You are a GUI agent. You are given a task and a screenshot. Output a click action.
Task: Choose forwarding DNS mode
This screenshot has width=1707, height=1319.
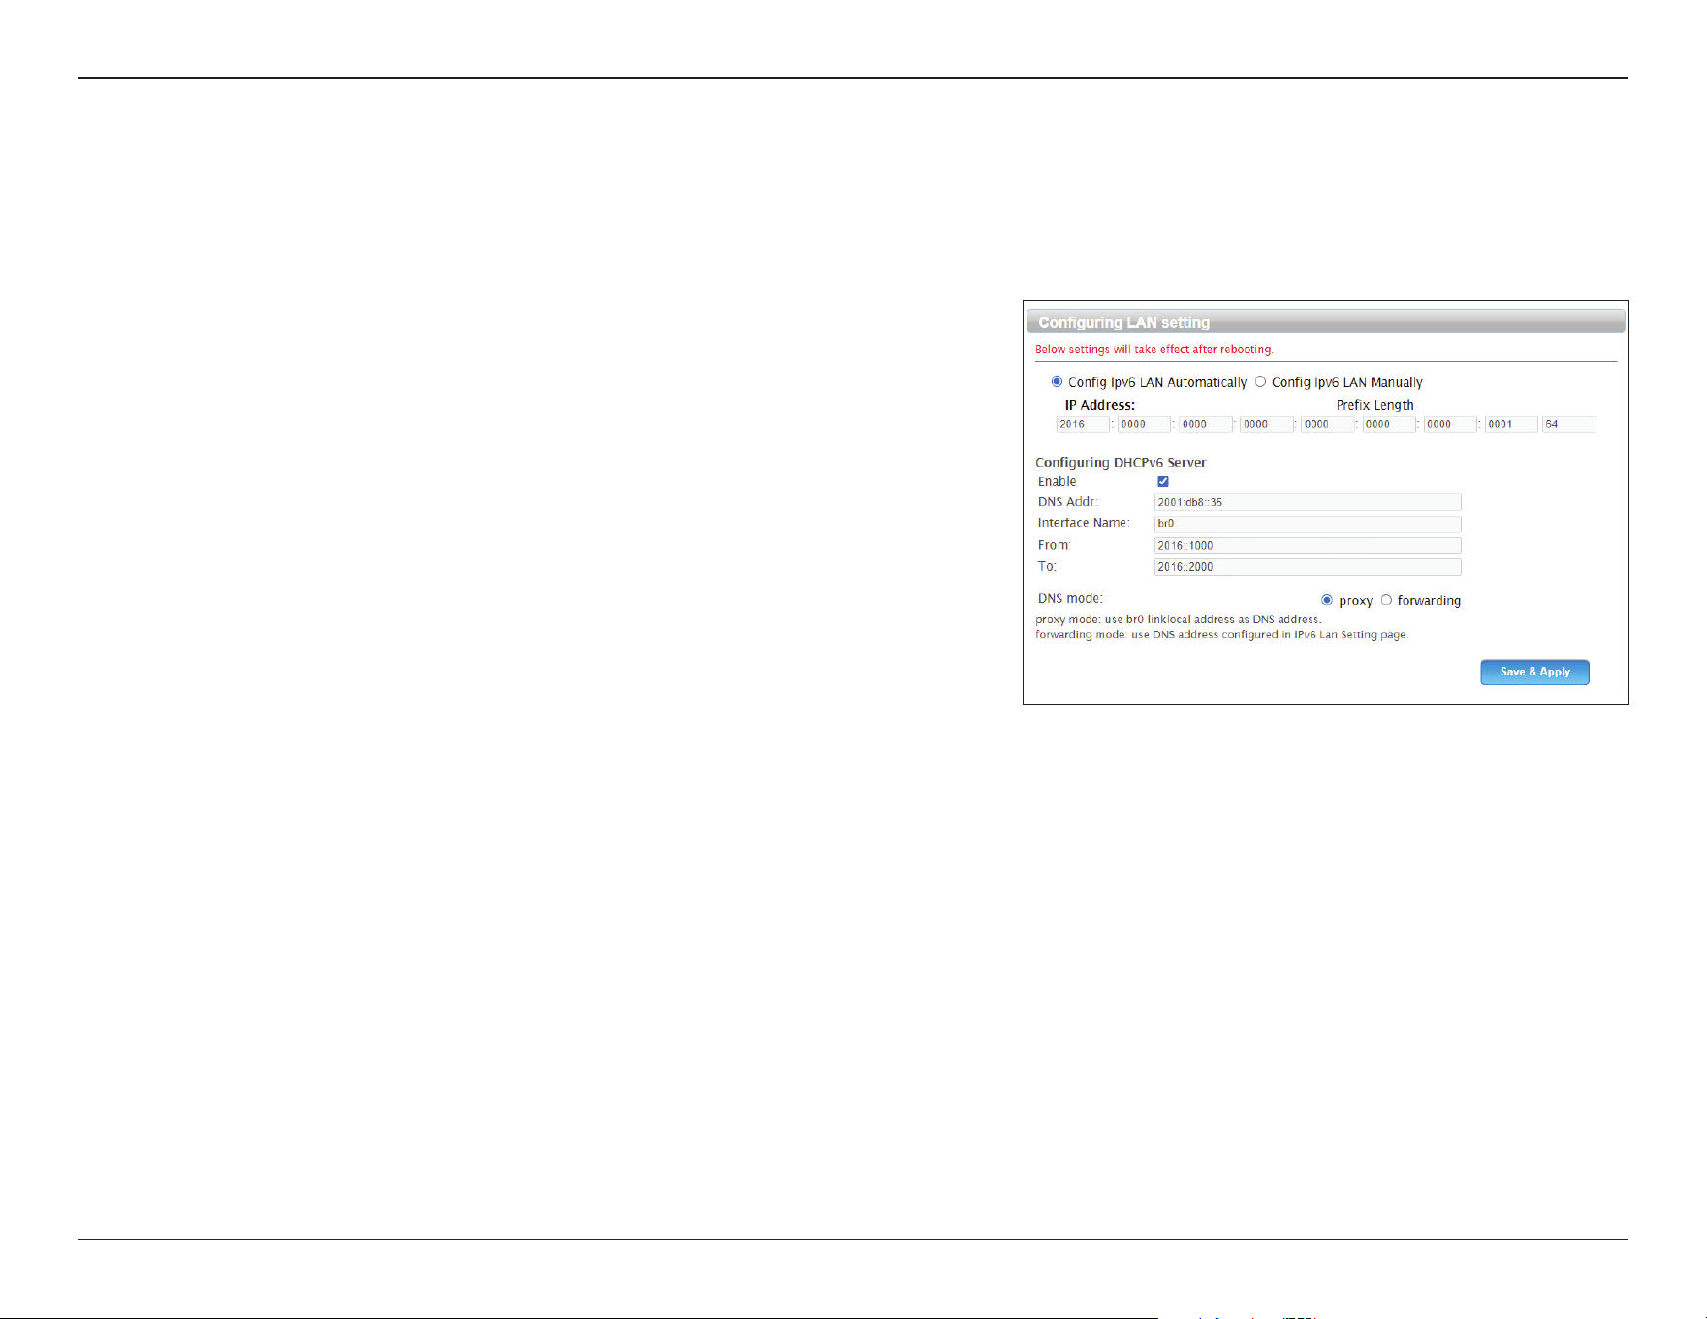(1386, 600)
